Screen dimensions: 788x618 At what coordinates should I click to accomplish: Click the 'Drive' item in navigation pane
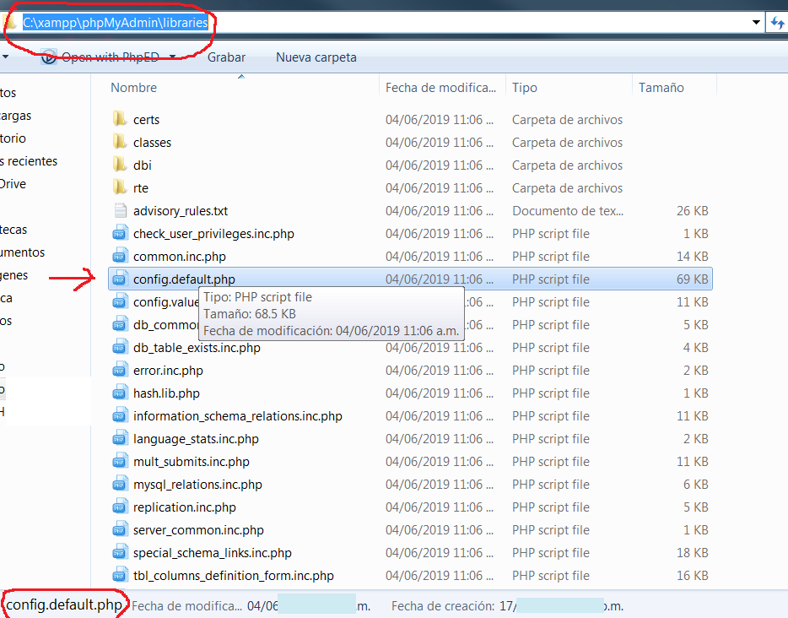(13, 184)
